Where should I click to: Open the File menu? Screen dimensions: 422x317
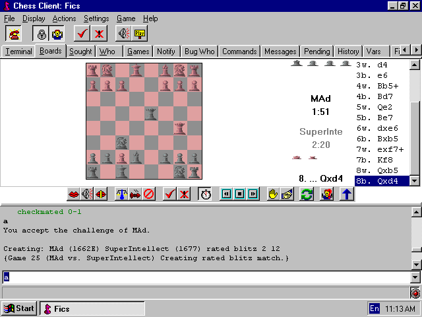click(9, 18)
